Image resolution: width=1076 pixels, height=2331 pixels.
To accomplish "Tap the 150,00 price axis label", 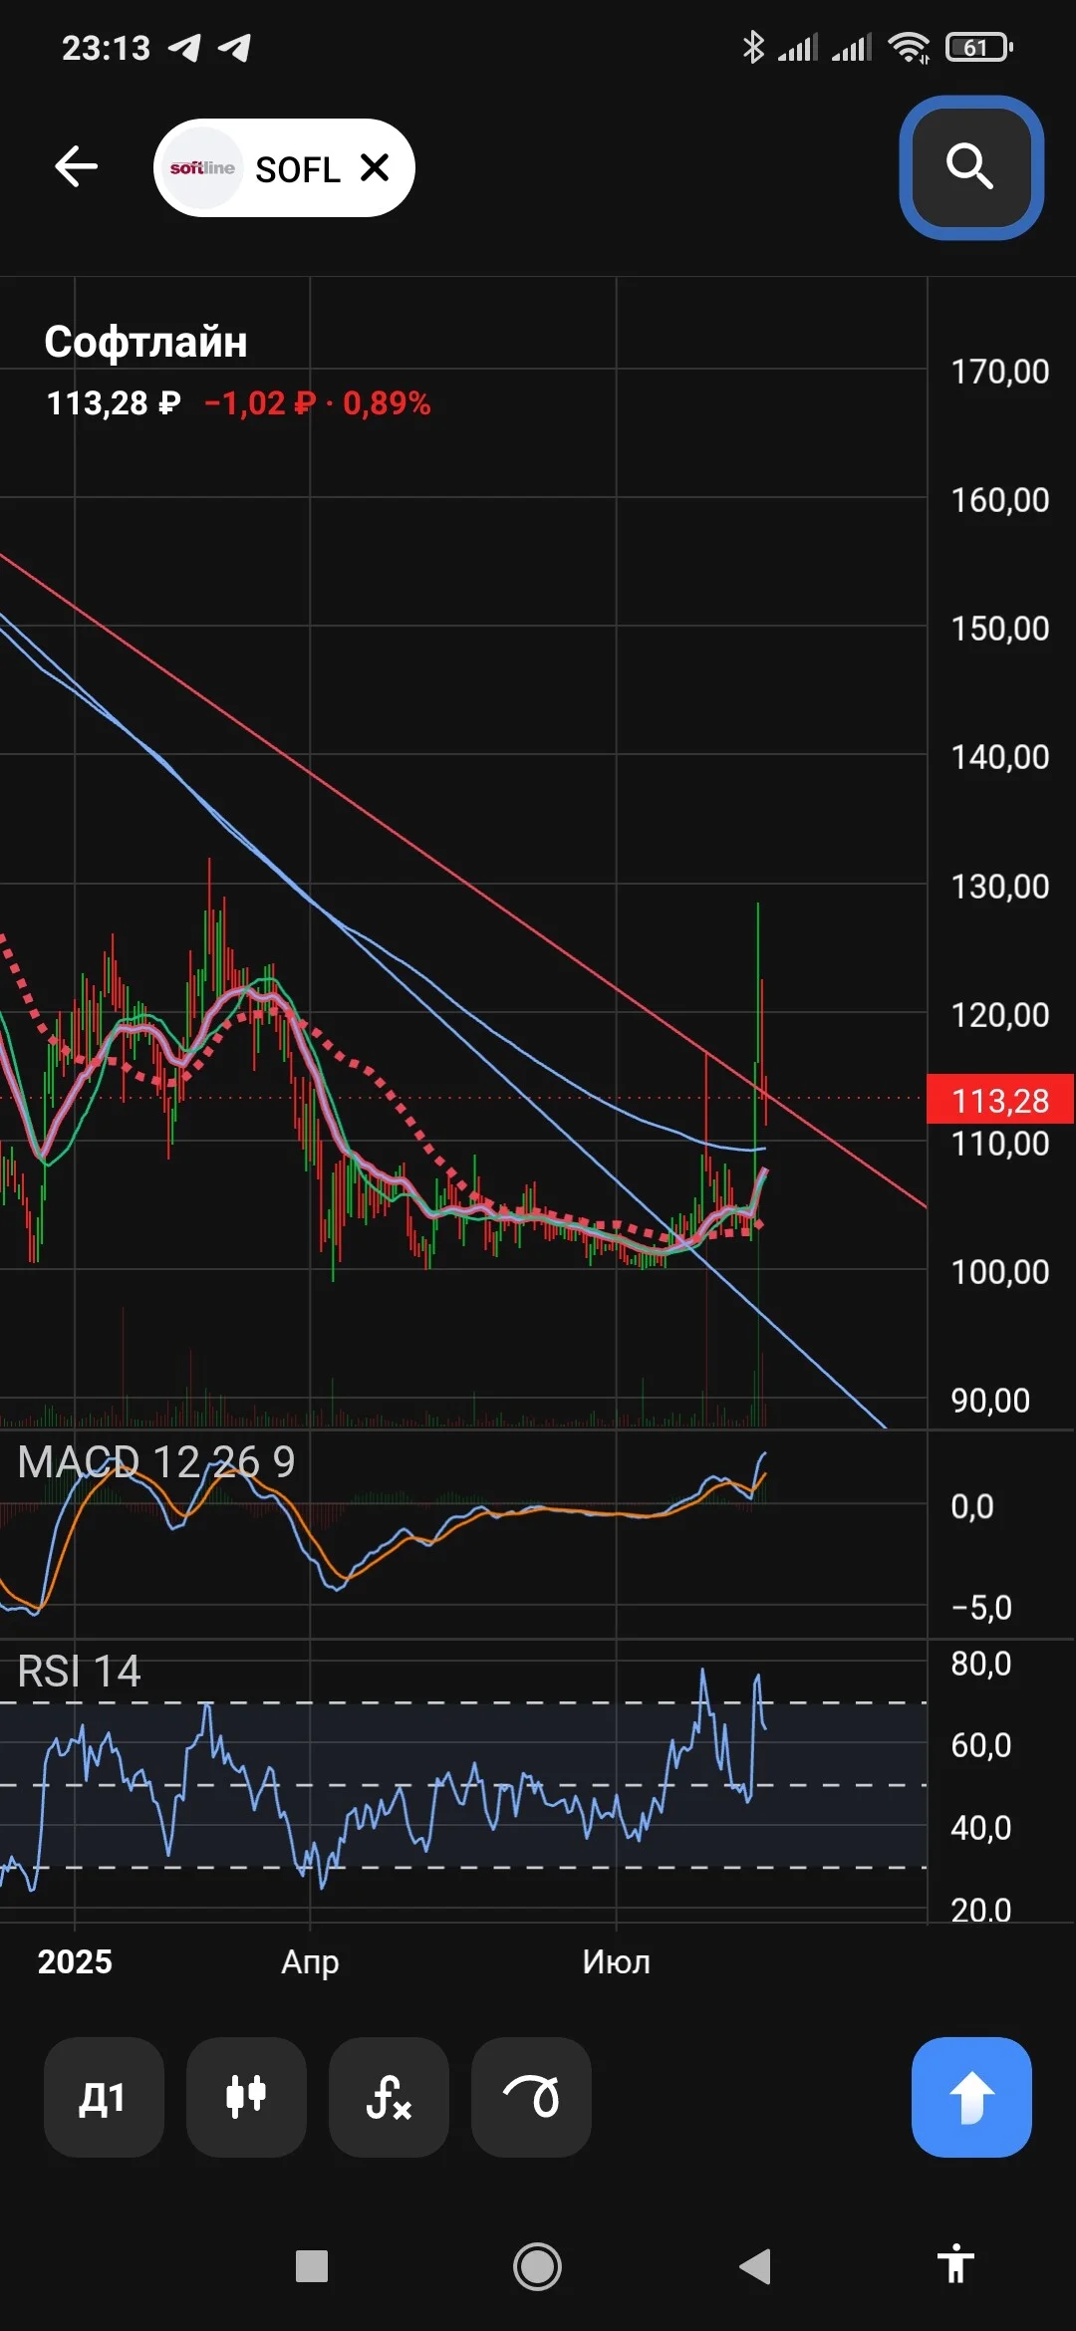I will (1000, 629).
